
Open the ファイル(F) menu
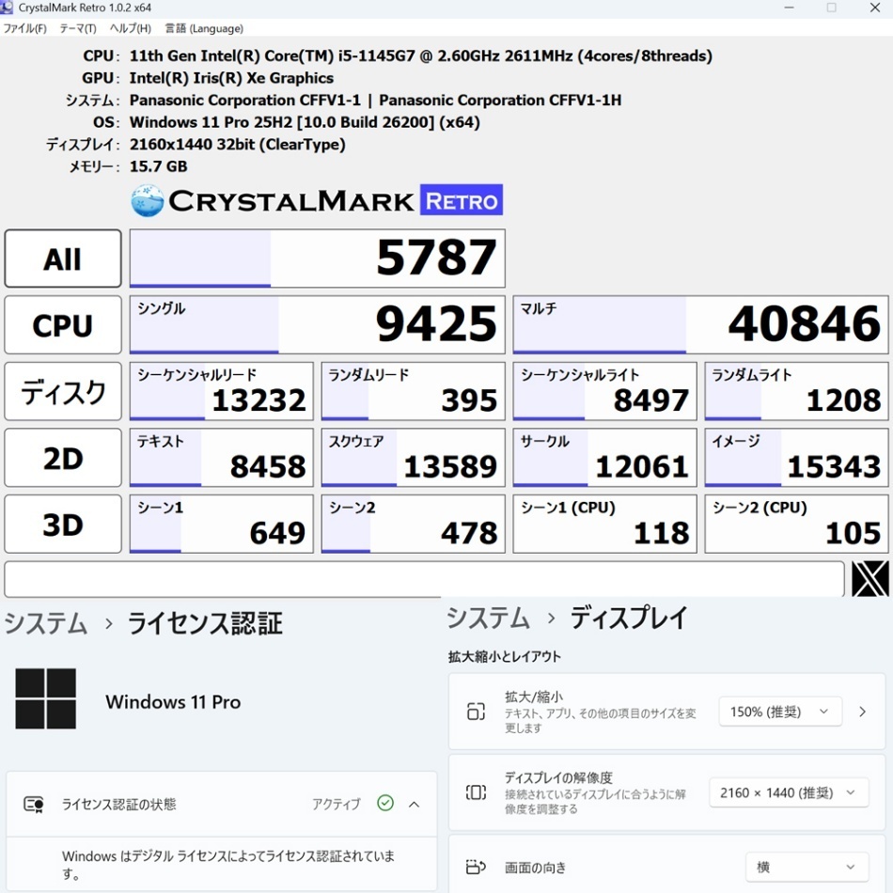pyautogui.click(x=24, y=28)
